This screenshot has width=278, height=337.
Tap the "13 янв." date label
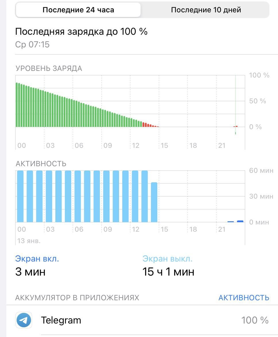pos(29,241)
